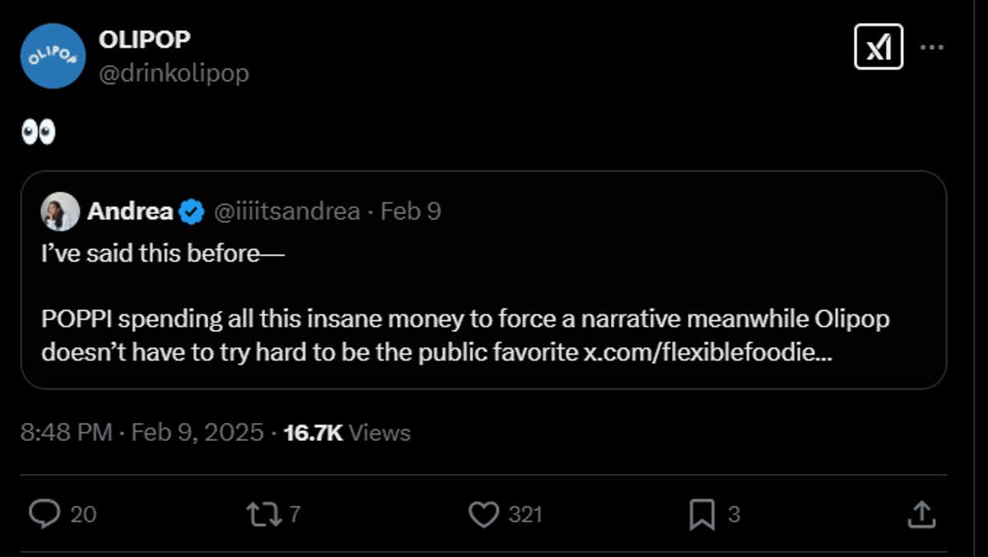Open the three-dot more options menu
This screenshot has height=557, width=988.
click(x=931, y=47)
